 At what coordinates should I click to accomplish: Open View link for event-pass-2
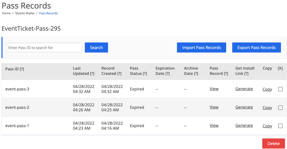coord(214,107)
